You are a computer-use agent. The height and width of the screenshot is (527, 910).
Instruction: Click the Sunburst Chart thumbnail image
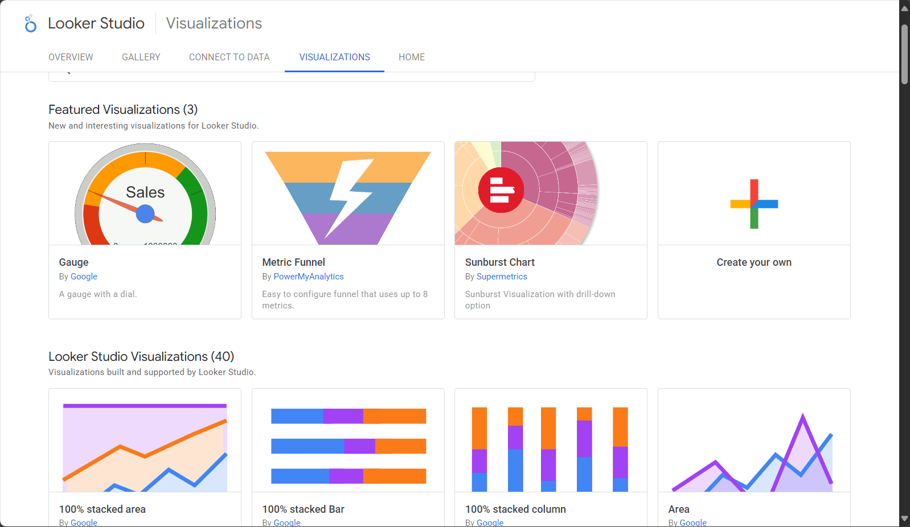pyautogui.click(x=551, y=193)
